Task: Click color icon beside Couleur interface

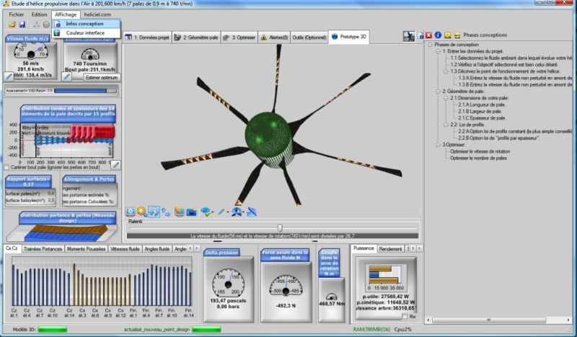Action: coord(58,32)
